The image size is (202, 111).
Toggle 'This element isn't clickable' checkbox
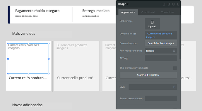(175, 68)
